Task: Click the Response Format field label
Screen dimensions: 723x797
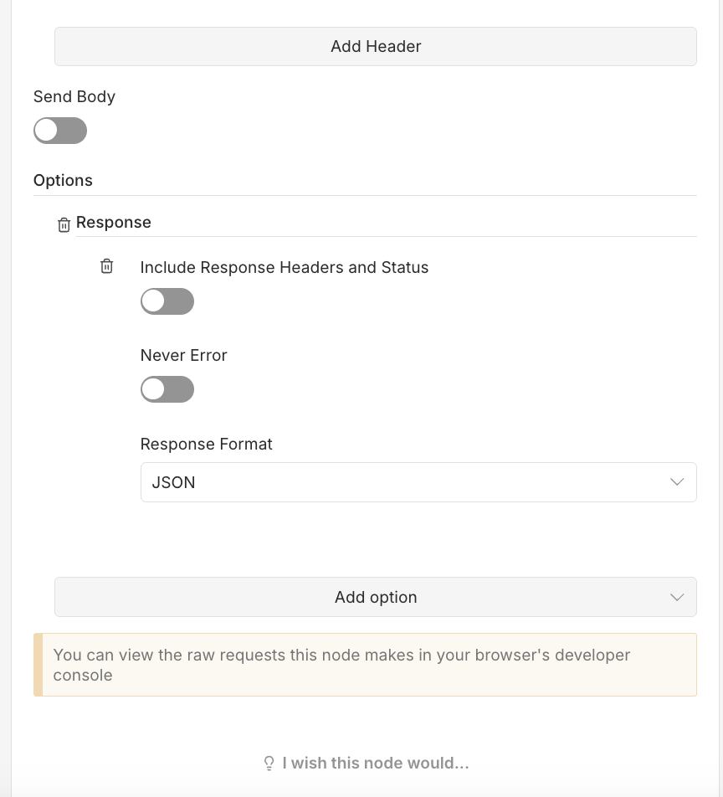Action: pos(207,444)
